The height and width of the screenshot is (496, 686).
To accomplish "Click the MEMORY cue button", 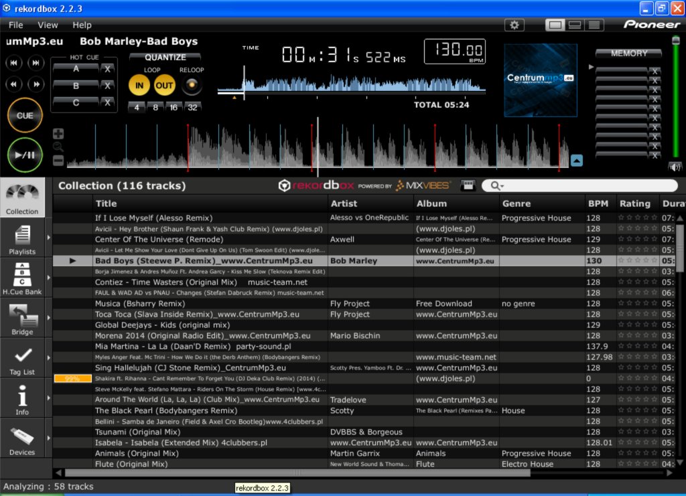I will tap(628, 54).
